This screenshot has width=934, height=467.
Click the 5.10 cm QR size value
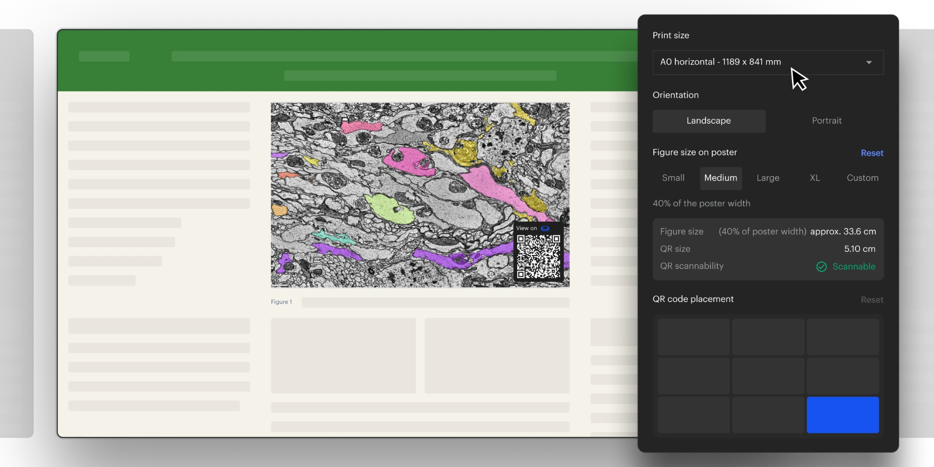pyautogui.click(x=860, y=249)
